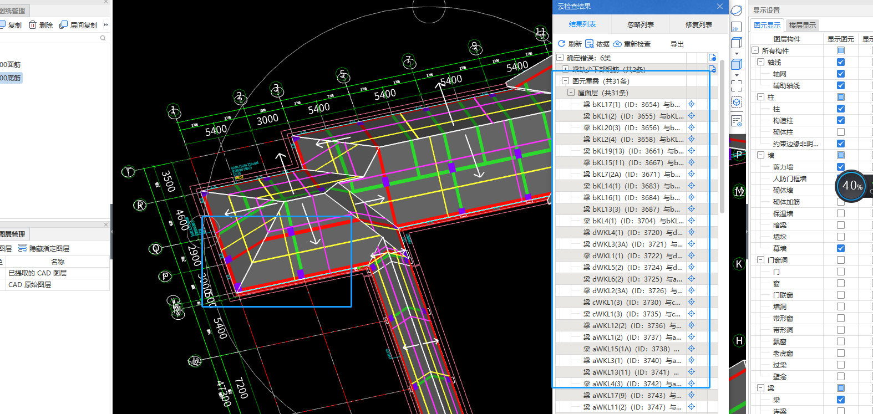873x414 pixels.
Task: Locate beam bKL2(4) with its target icon
Action: (x=692, y=139)
